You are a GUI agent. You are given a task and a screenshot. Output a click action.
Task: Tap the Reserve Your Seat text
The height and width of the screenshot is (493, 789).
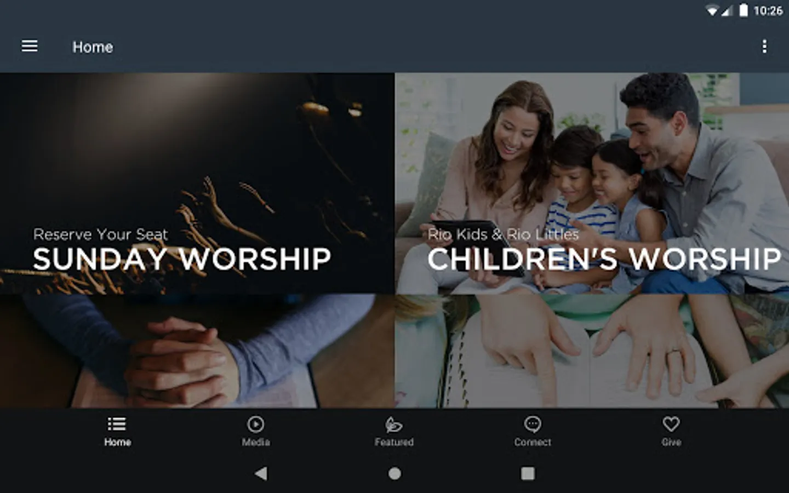(x=100, y=234)
